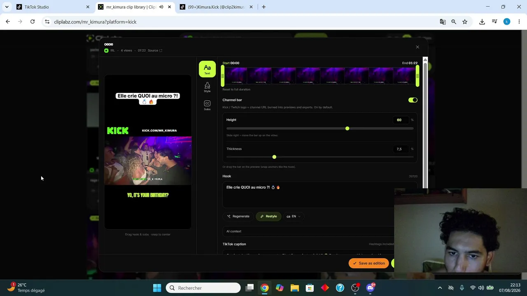527x296 pixels.
Task: Show hidden system tray icons
Action: 440,288
